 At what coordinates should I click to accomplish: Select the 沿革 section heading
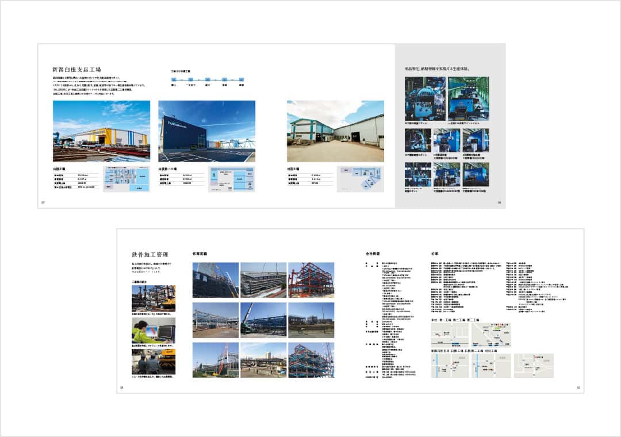435,254
